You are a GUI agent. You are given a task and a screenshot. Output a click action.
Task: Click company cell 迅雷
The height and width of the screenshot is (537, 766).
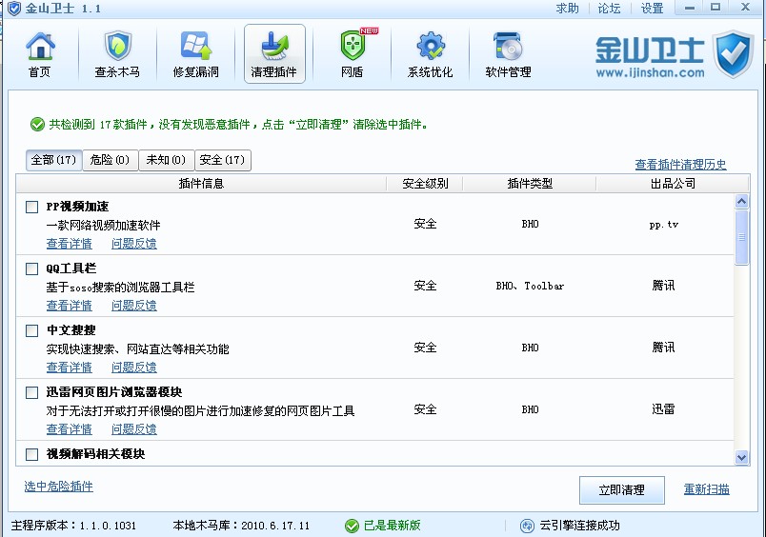pyautogui.click(x=663, y=409)
